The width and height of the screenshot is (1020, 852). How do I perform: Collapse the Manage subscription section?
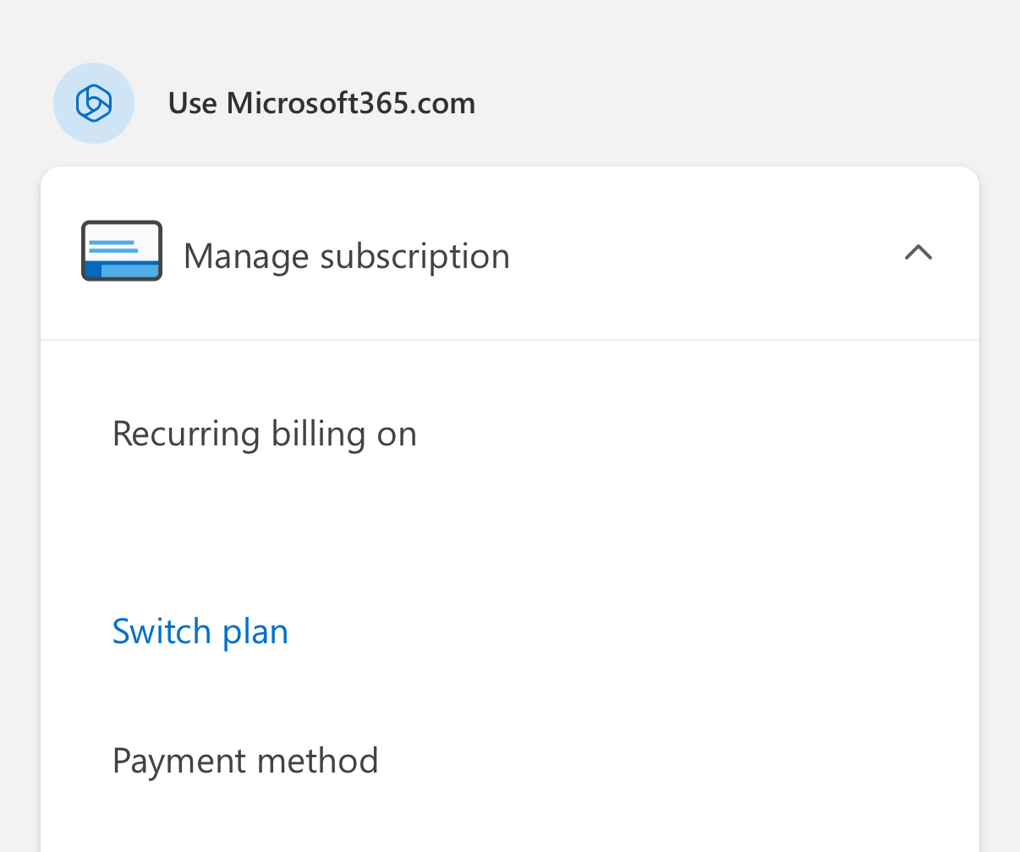pyautogui.click(x=918, y=252)
